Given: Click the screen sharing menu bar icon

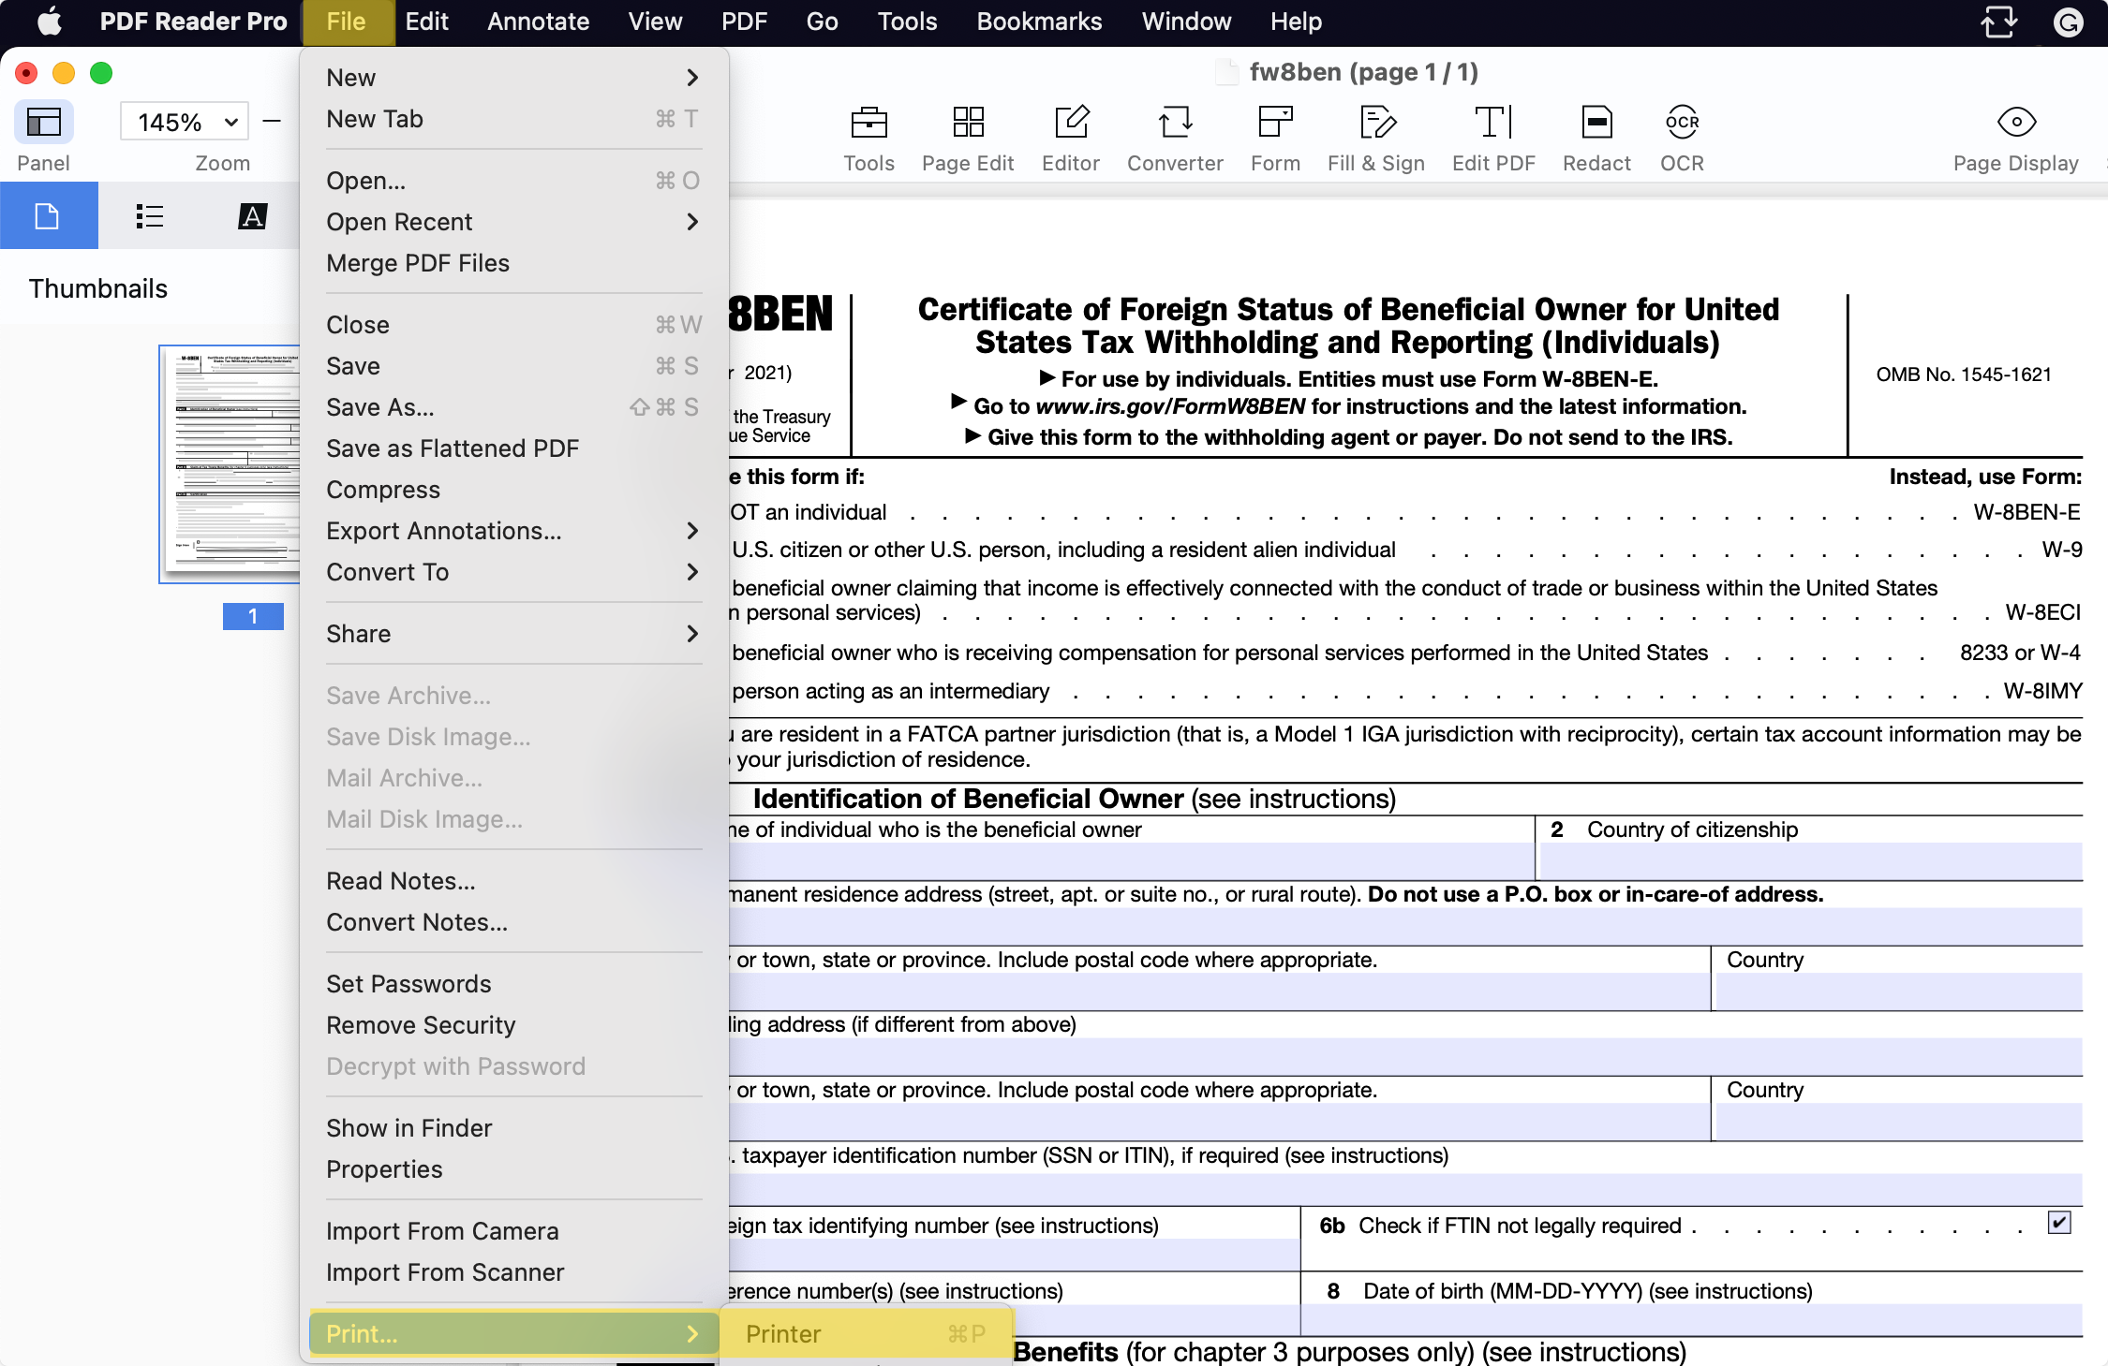Looking at the screenshot, I should tap(1998, 22).
